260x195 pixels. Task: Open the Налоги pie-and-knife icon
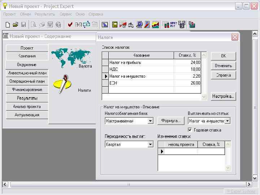pyautogui.click(x=62, y=84)
